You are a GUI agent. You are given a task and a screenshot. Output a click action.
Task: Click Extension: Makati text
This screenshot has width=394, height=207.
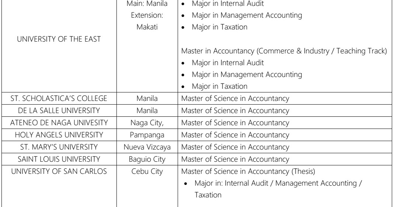click(x=147, y=21)
